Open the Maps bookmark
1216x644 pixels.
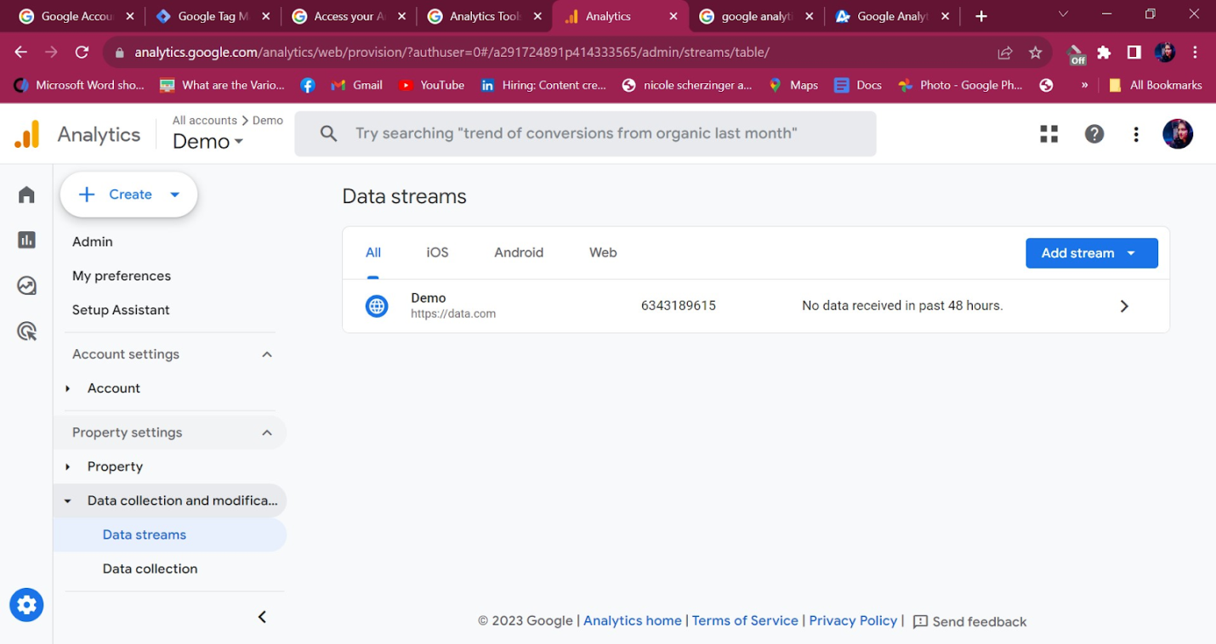[x=793, y=85]
